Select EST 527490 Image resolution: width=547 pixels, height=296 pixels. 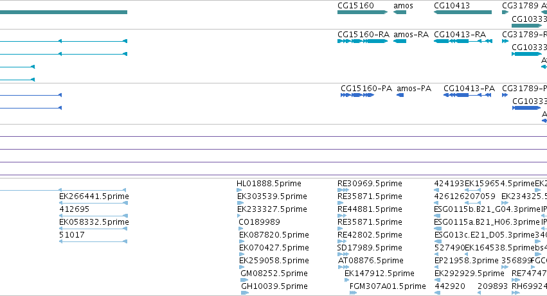[x=449, y=248]
